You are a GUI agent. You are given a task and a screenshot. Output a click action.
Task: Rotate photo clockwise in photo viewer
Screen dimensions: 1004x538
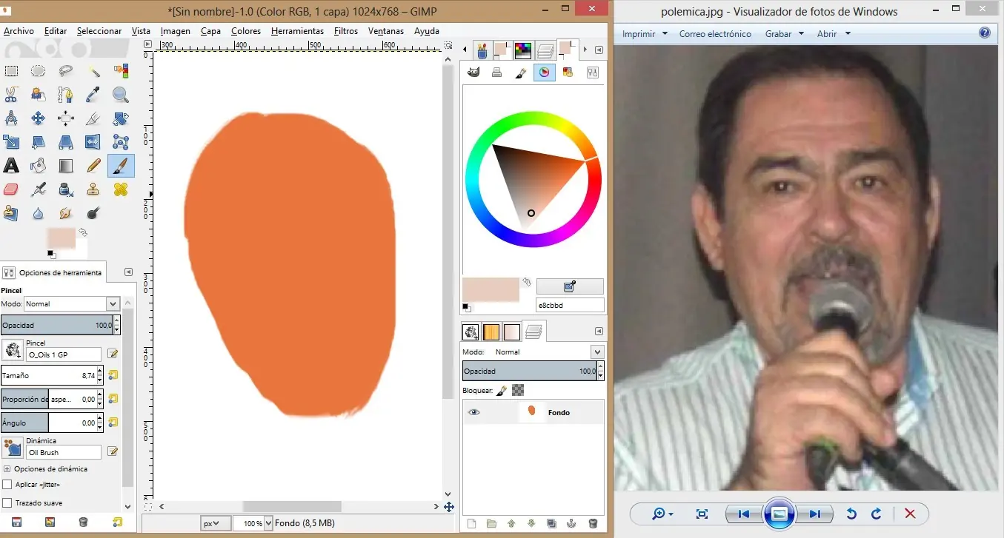click(x=876, y=514)
